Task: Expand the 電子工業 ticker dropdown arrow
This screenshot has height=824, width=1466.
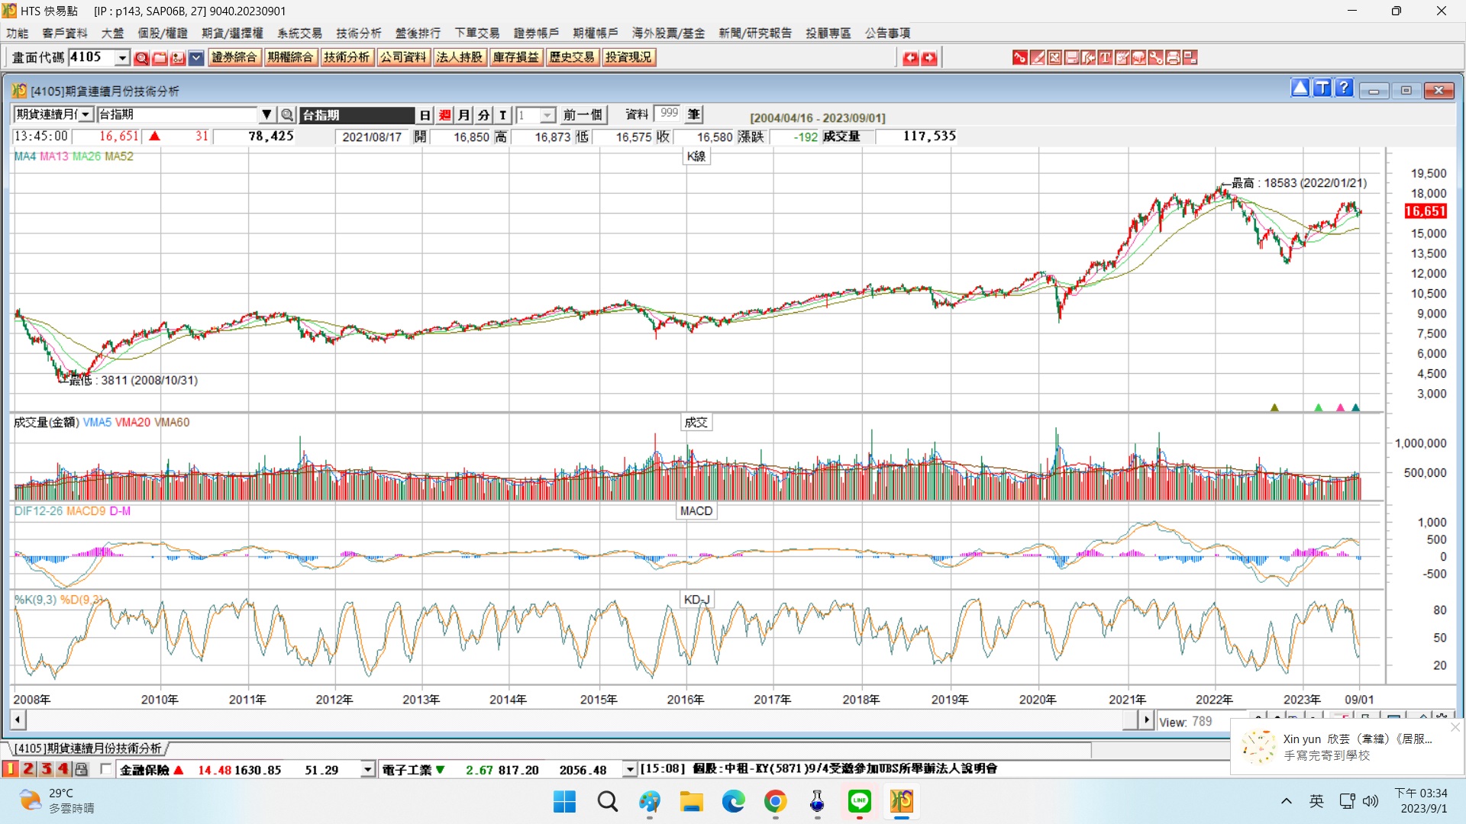Action: pyautogui.click(x=630, y=770)
